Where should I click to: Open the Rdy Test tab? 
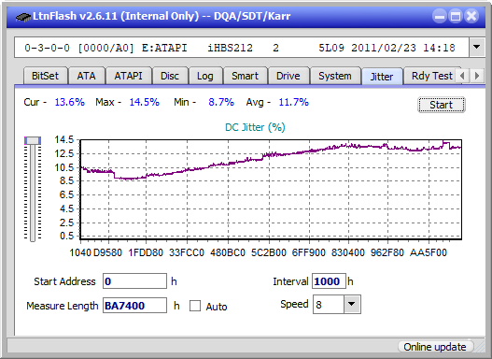click(x=431, y=76)
